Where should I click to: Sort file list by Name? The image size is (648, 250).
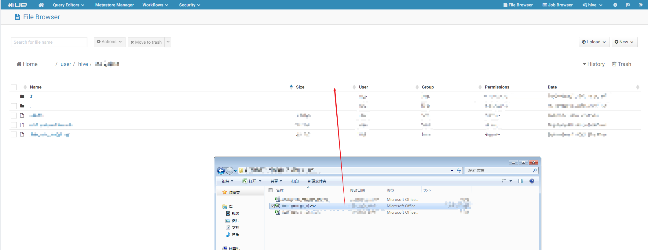(35, 87)
